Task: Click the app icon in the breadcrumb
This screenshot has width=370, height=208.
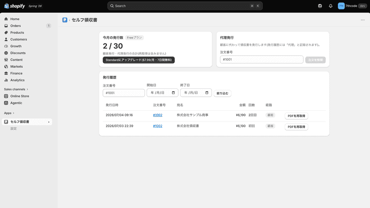Action: coord(65,20)
